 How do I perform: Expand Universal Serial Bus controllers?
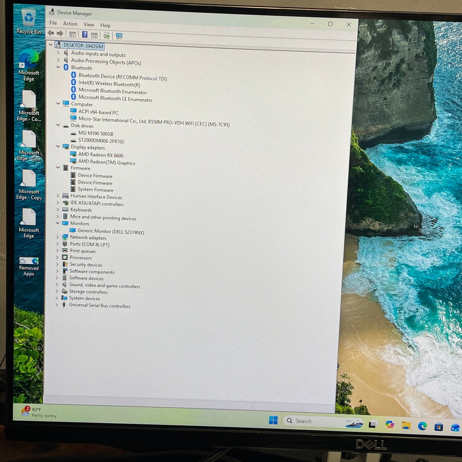[x=57, y=305]
